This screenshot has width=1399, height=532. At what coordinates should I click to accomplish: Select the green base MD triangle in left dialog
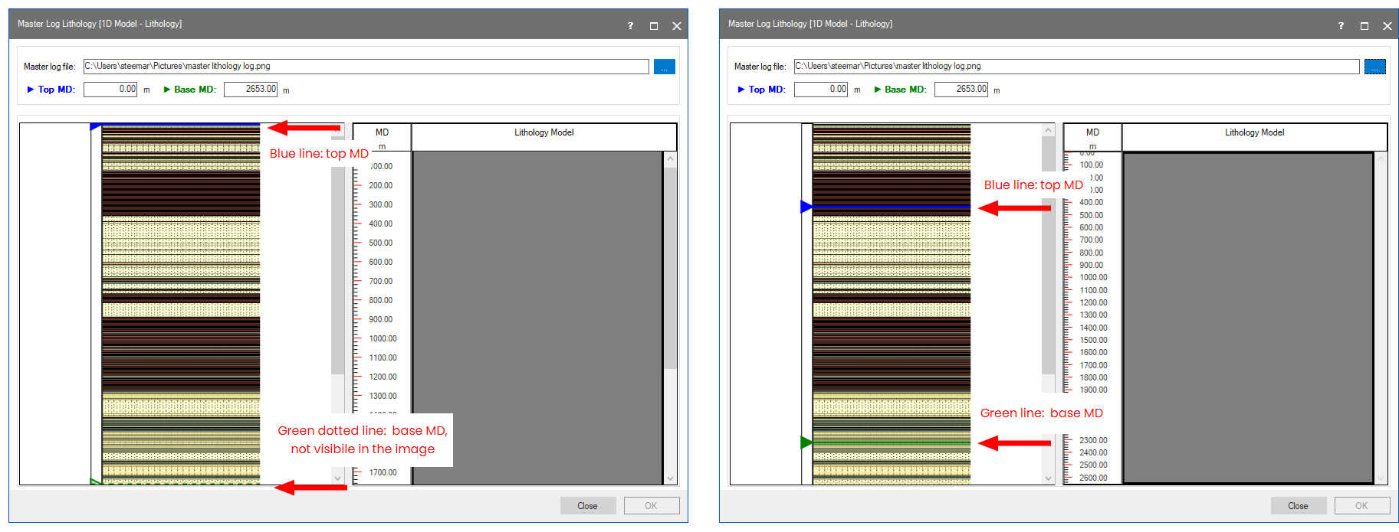[x=95, y=481]
